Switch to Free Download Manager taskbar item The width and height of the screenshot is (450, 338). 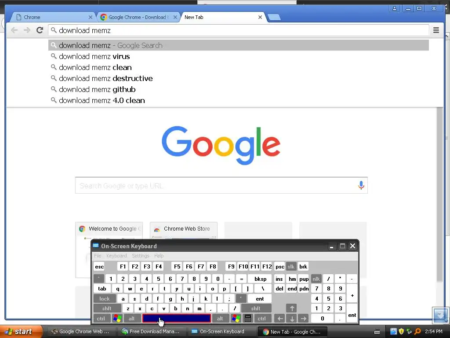[x=151, y=331]
